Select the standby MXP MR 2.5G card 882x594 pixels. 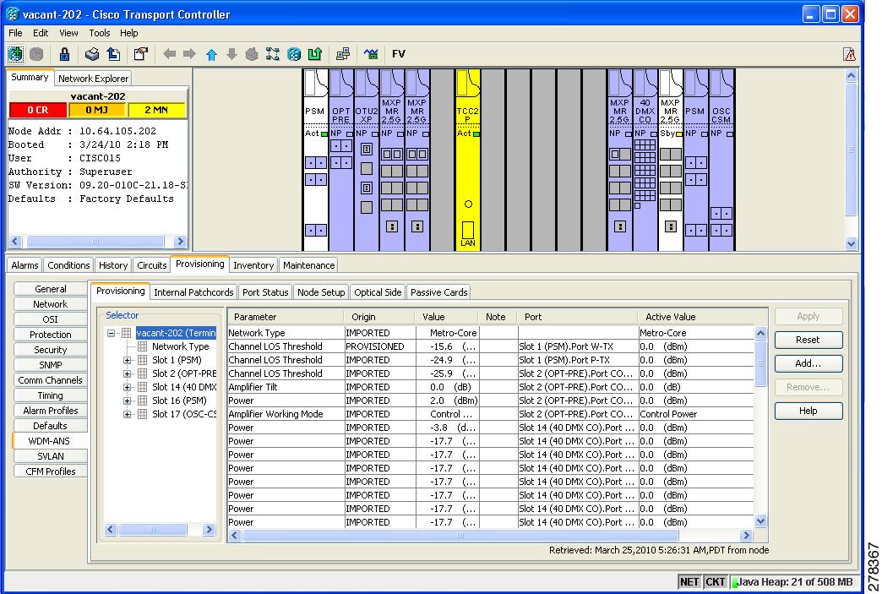click(x=671, y=160)
